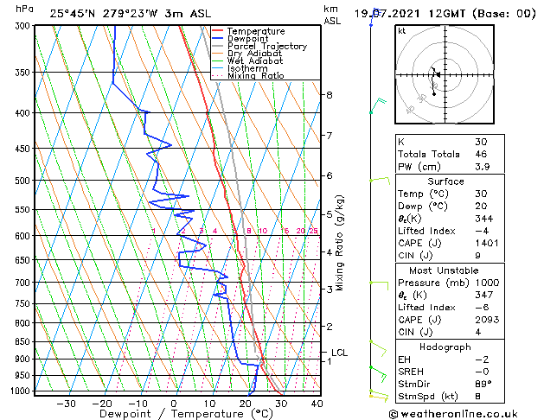Click the Lifted Index value -6
The image size is (544, 420).
tap(482, 308)
